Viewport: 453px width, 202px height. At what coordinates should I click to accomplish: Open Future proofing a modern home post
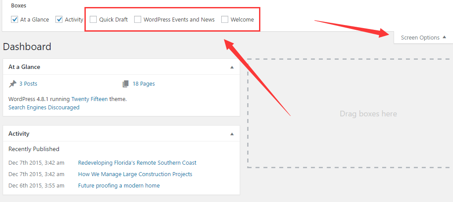[119, 185]
